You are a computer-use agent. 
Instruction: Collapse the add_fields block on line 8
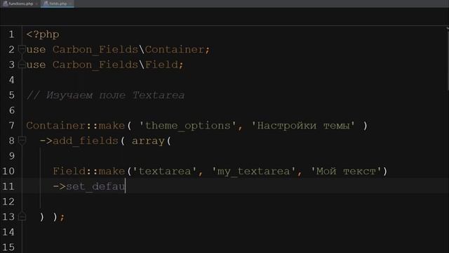pyautogui.click(x=22, y=141)
